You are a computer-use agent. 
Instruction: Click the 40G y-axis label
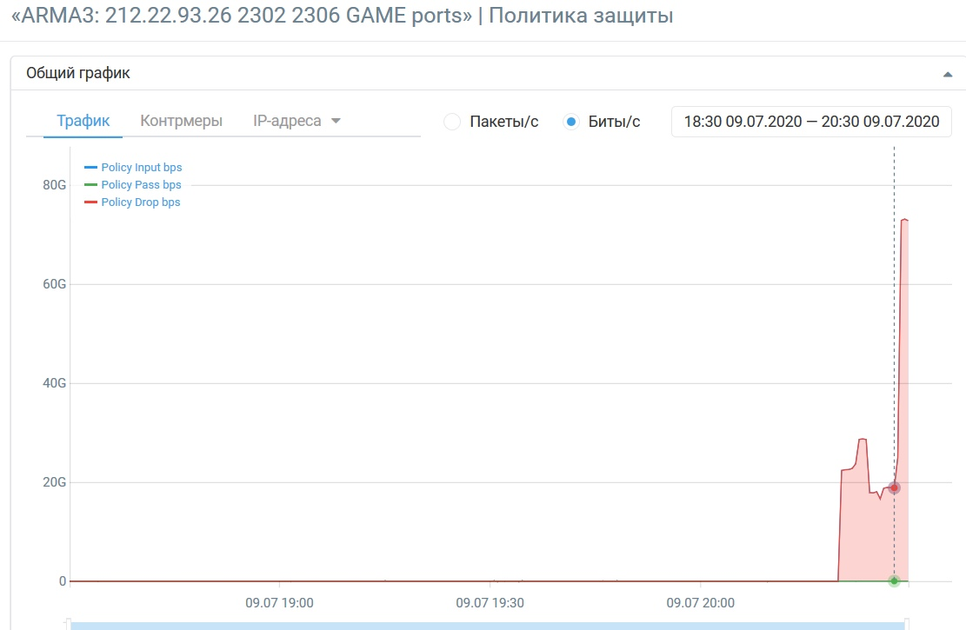[54, 383]
